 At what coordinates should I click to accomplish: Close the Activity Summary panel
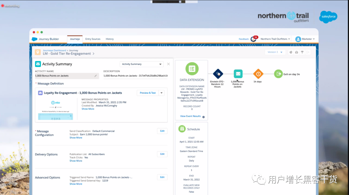tap(168, 64)
